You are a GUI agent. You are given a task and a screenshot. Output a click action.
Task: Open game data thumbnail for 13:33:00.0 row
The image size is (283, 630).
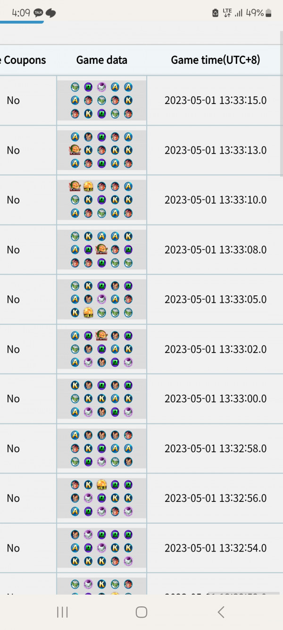pos(101,398)
